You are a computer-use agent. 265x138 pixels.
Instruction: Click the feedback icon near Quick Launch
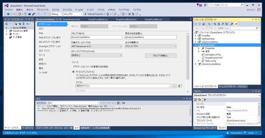(205, 5)
